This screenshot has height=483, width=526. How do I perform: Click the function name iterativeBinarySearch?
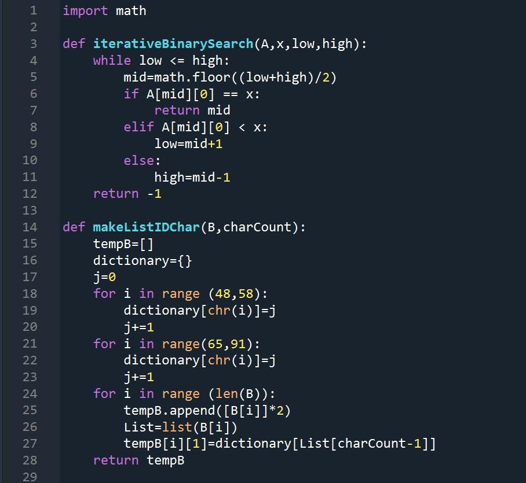173,44
